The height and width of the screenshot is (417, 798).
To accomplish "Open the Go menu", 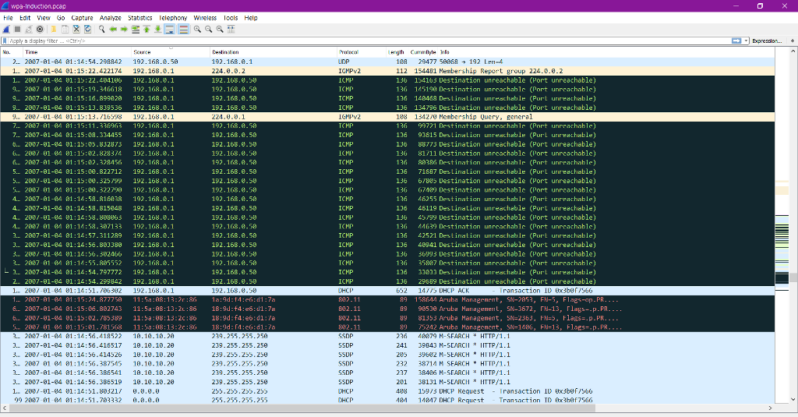I will [61, 18].
